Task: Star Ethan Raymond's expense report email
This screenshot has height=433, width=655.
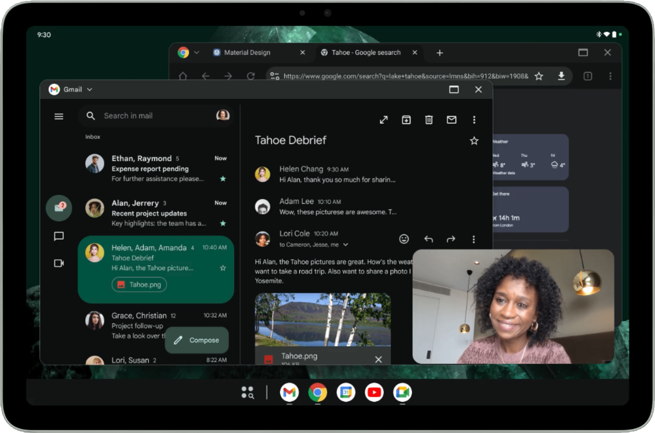Action: tap(223, 180)
